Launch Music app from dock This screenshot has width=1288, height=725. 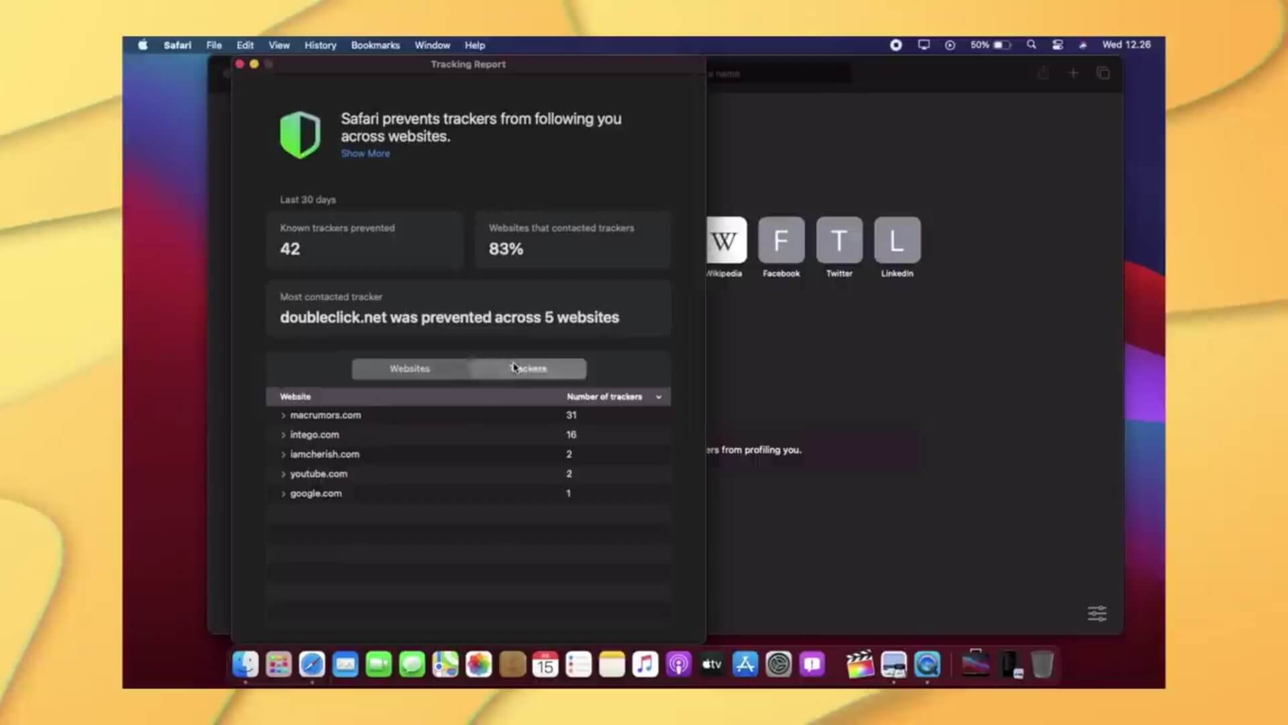tap(645, 665)
